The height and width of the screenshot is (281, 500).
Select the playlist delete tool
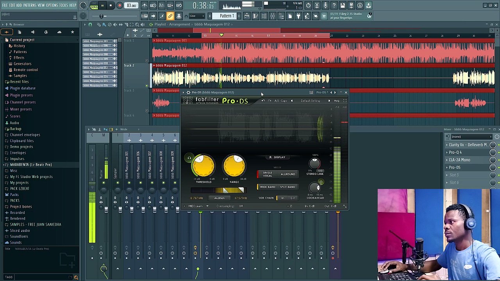pos(110,25)
